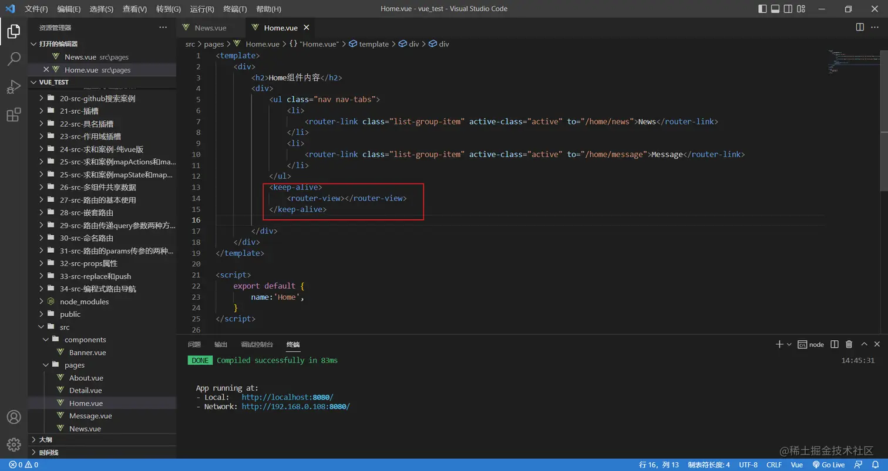Open the notifications bell in status bar
Screen dimensions: 888x471
coord(875,465)
